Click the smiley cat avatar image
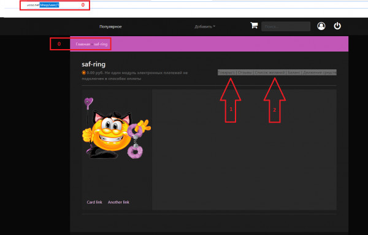The width and height of the screenshot is (368, 235). click(117, 128)
